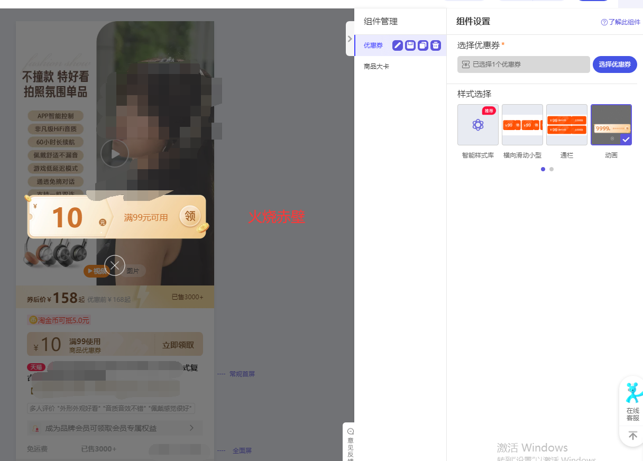Click the save disk icon for 优惠券
The height and width of the screenshot is (461, 643).
click(410, 45)
